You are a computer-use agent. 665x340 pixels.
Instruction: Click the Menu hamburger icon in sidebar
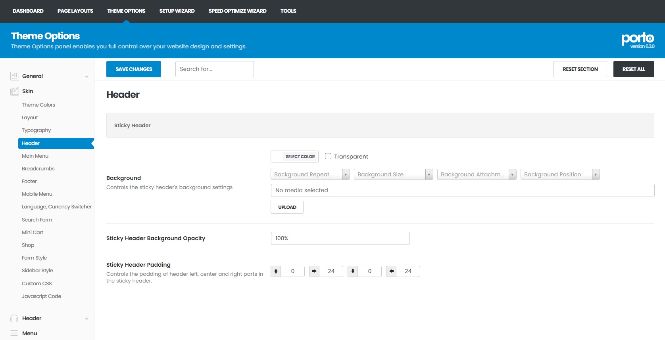14,333
